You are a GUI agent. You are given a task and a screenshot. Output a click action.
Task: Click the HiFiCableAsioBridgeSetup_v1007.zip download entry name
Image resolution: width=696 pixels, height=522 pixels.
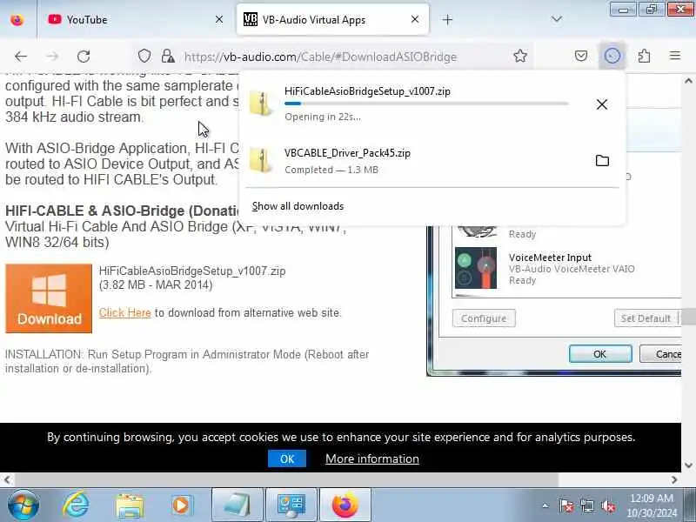(x=367, y=91)
